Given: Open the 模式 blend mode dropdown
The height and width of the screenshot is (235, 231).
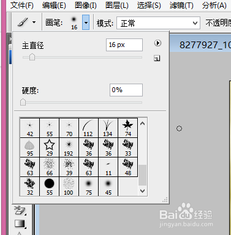Looking at the screenshot, I should (158, 23).
